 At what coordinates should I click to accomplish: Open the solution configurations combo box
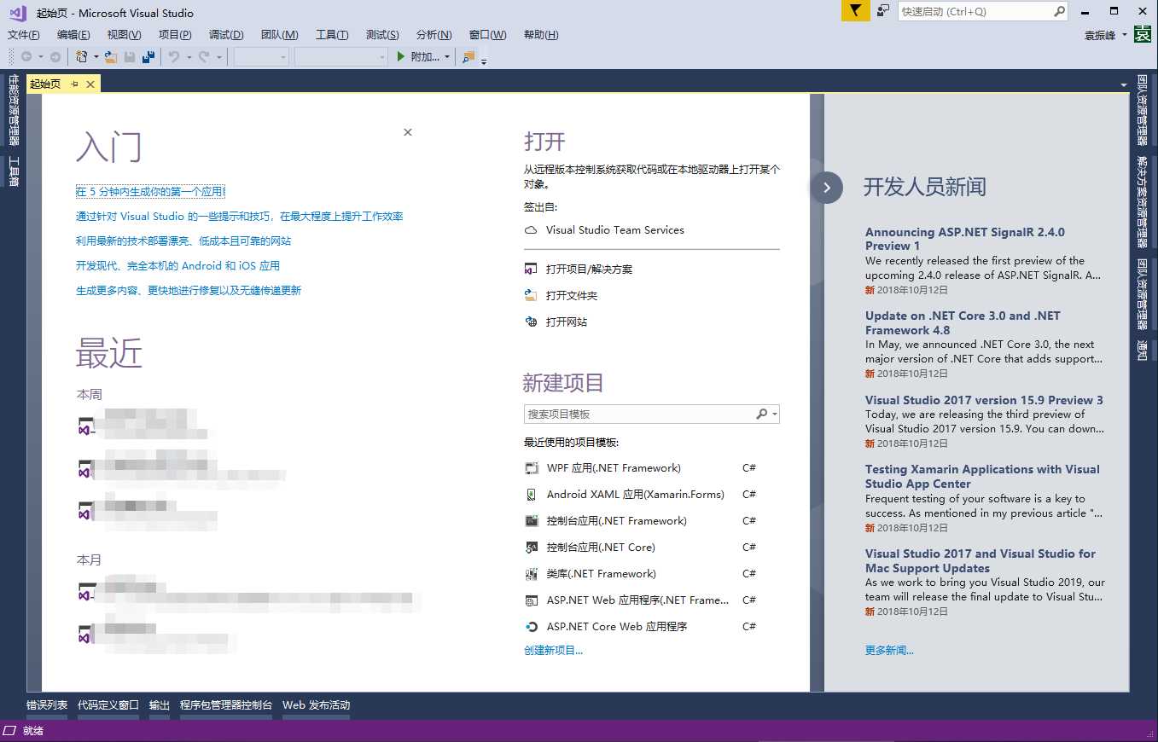(261, 57)
